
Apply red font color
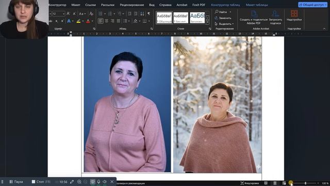click(x=88, y=21)
